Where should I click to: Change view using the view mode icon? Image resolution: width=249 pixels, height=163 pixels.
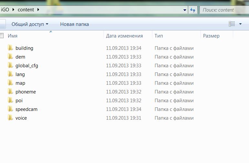232,24
